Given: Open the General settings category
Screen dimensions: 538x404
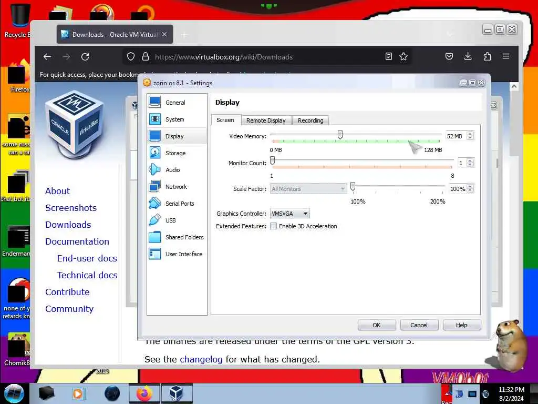Looking at the screenshot, I should pyautogui.click(x=177, y=103).
